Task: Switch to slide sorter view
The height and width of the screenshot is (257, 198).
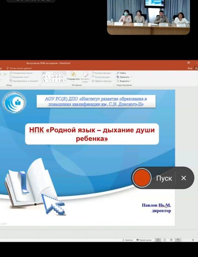Action: click(165, 240)
